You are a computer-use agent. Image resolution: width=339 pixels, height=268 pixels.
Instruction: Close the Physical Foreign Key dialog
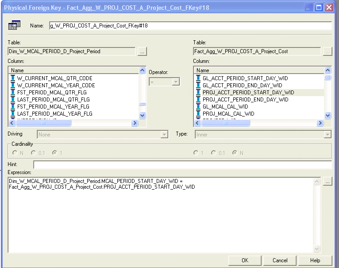click(x=329, y=8)
